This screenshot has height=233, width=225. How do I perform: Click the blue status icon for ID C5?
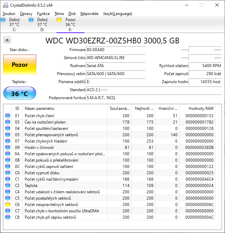pos(8,198)
